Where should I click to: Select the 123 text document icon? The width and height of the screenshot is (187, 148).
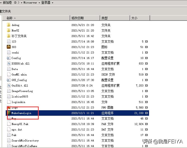click(x=9, y=41)
